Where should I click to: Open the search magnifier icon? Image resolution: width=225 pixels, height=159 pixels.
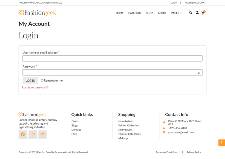(191, 13)
